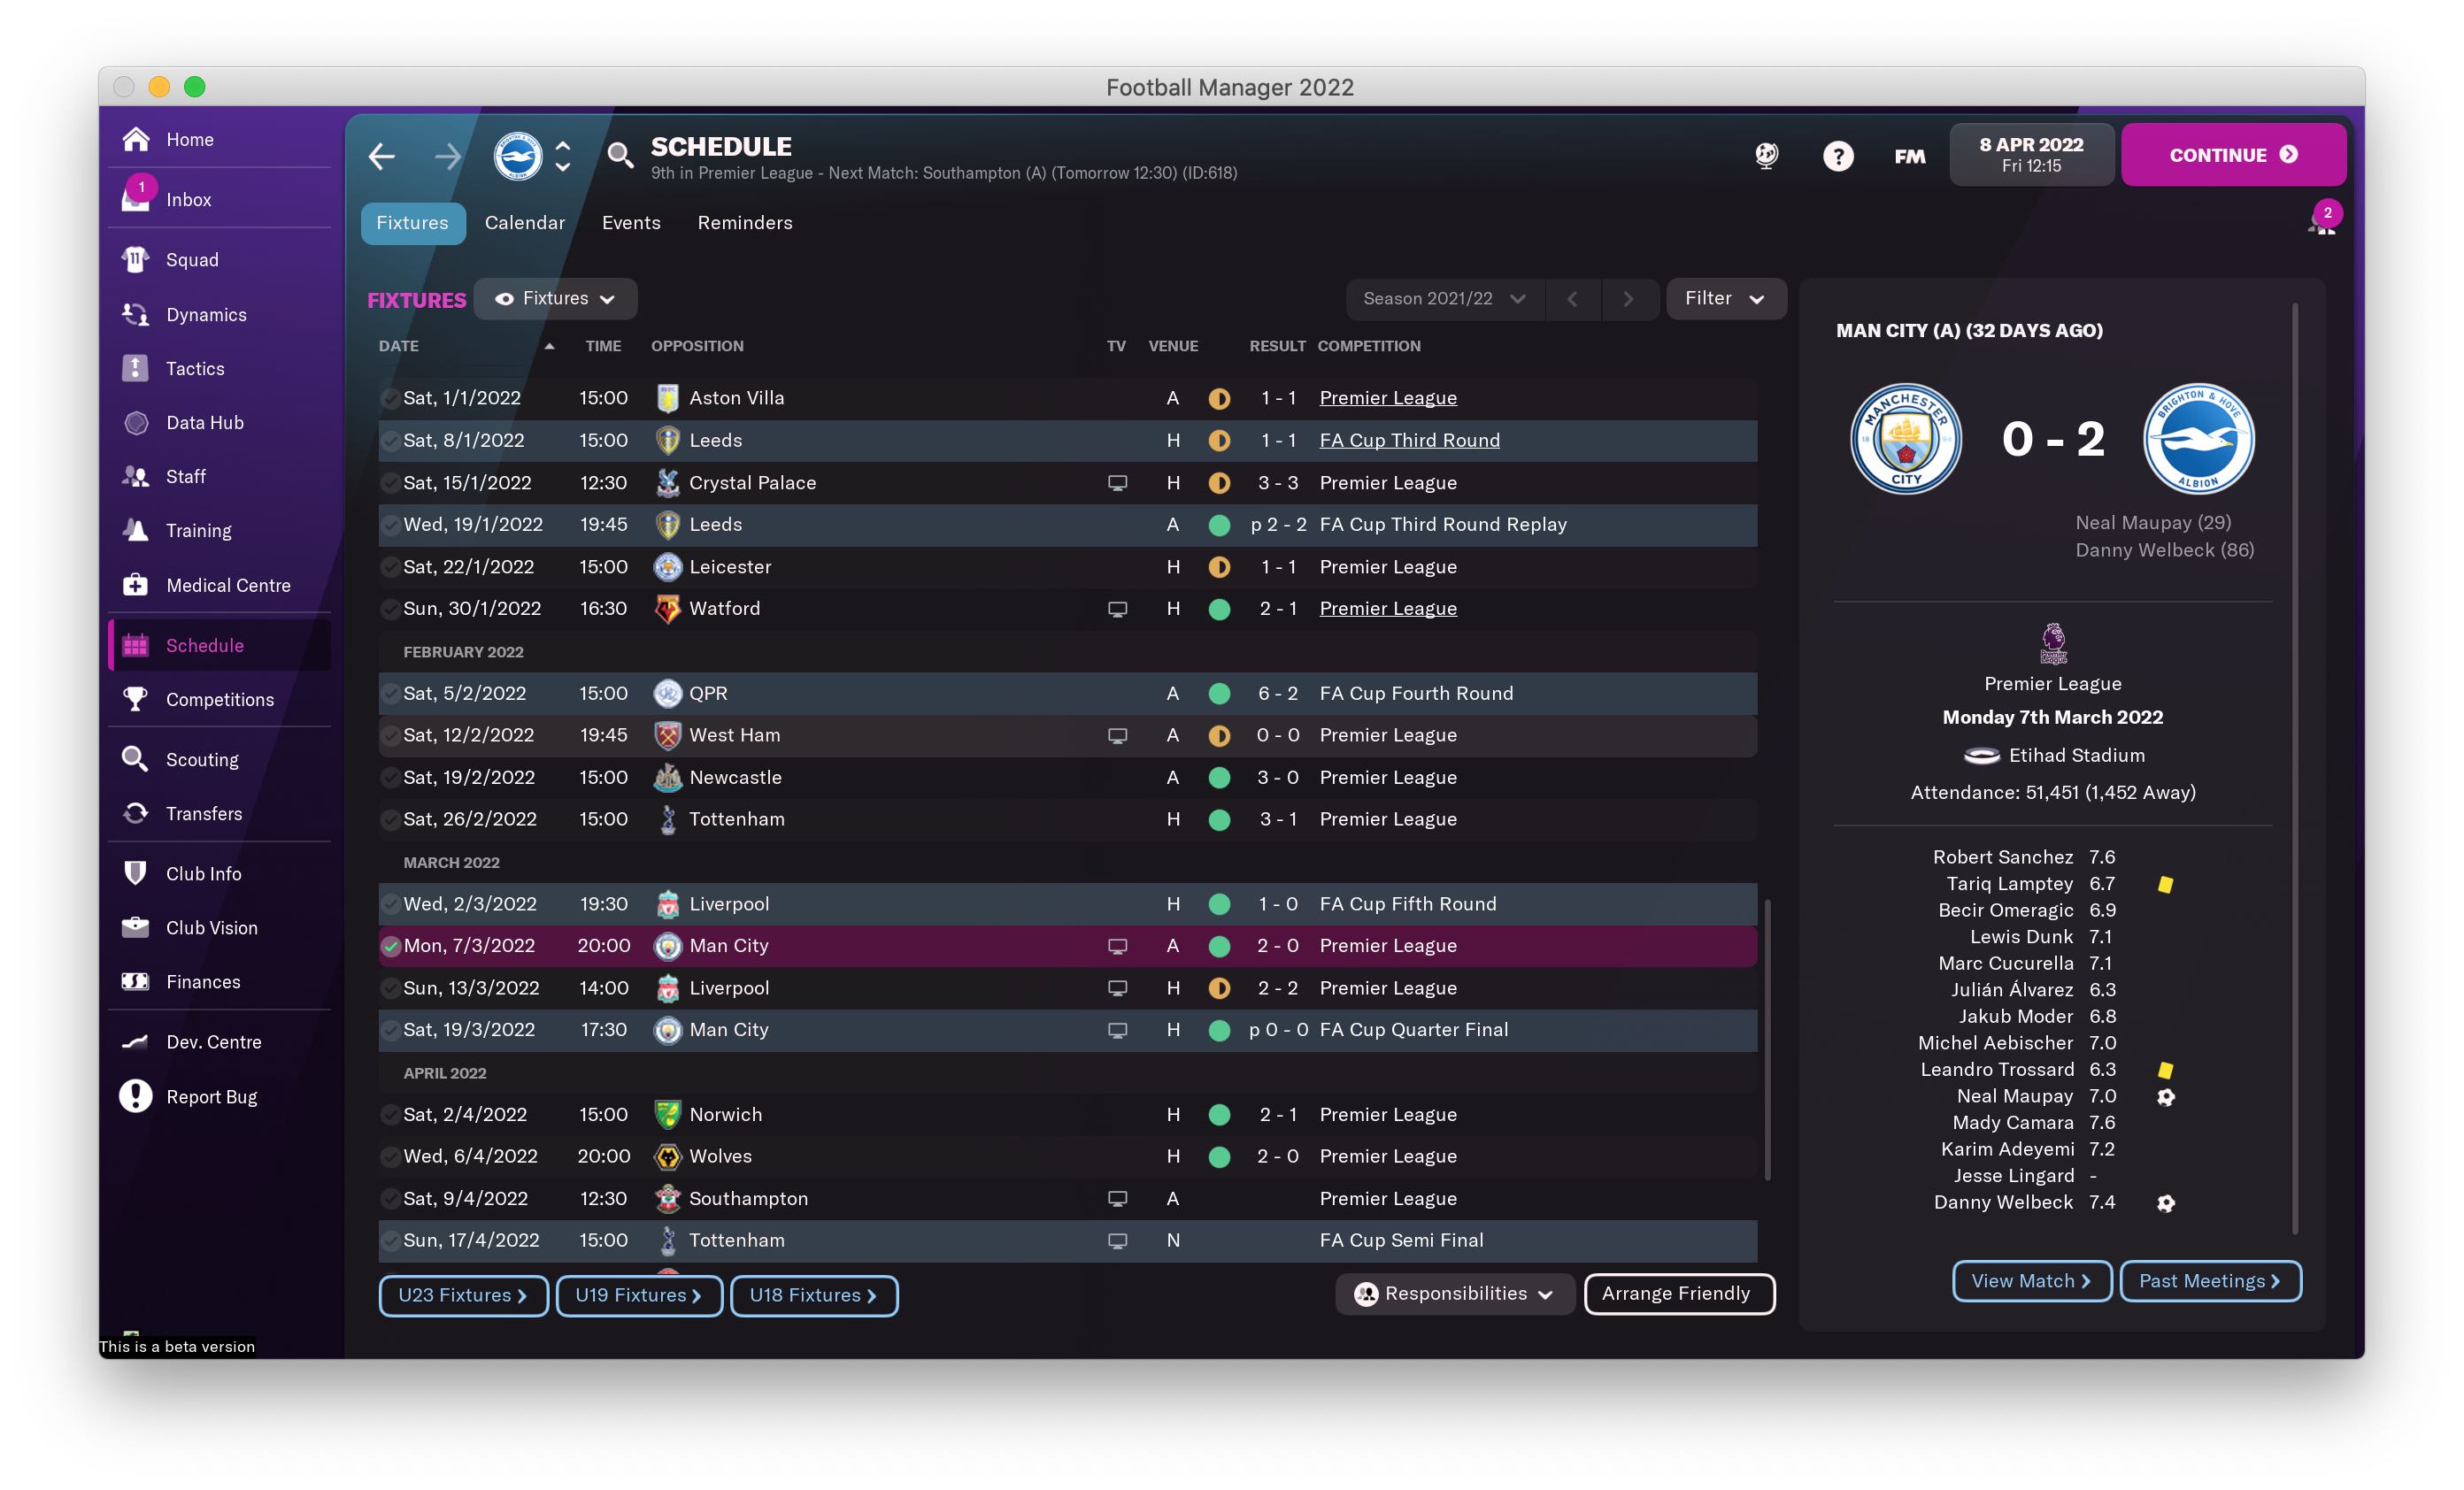The width and height of the screenshot is (2464, 1490).
Task: Go to previous season with left chevron
Action: pos(1572,298)
